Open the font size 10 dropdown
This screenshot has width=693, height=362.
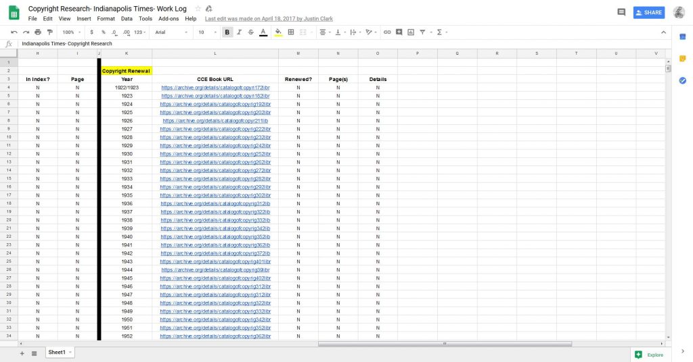pos(207,32)
